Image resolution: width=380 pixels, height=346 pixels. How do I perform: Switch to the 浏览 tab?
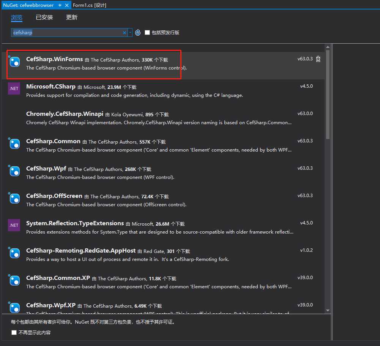pyautogui.click(x=17, y=17)
